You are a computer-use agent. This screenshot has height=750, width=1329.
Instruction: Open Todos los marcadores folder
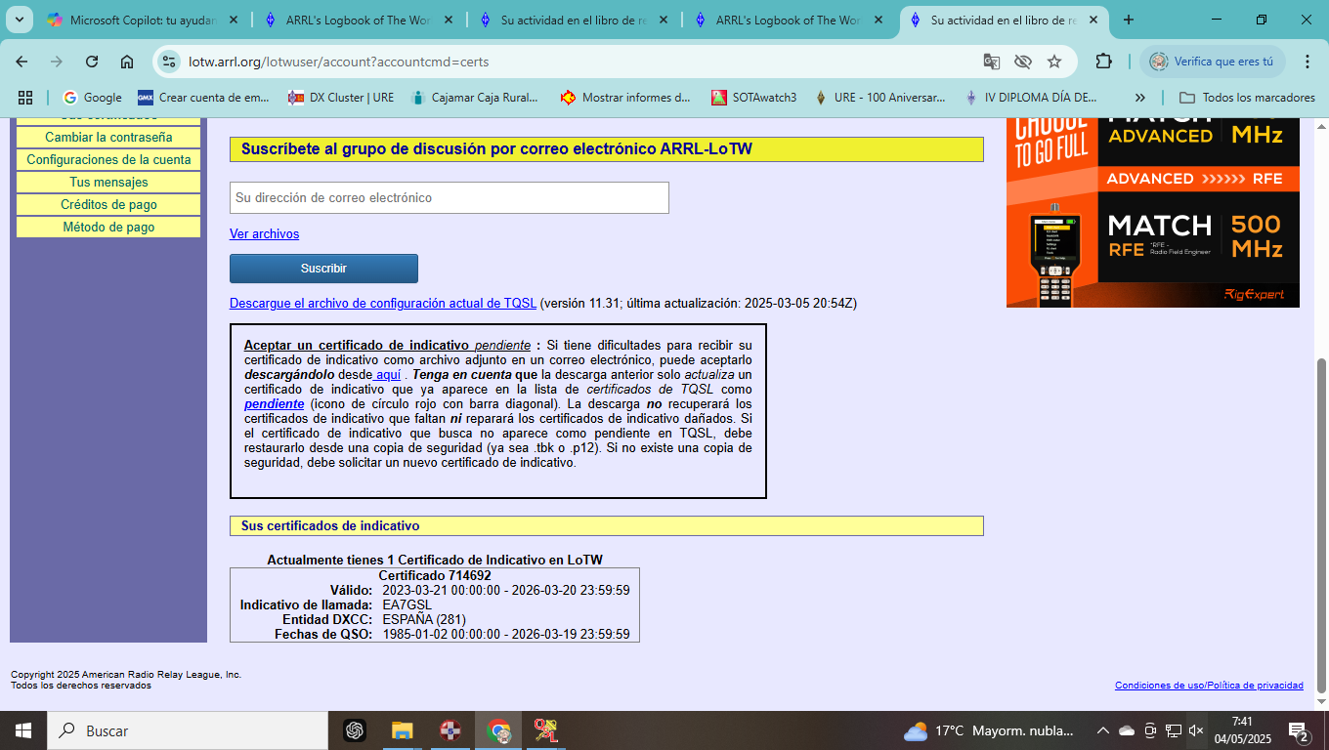click(x=1247, y=97)
